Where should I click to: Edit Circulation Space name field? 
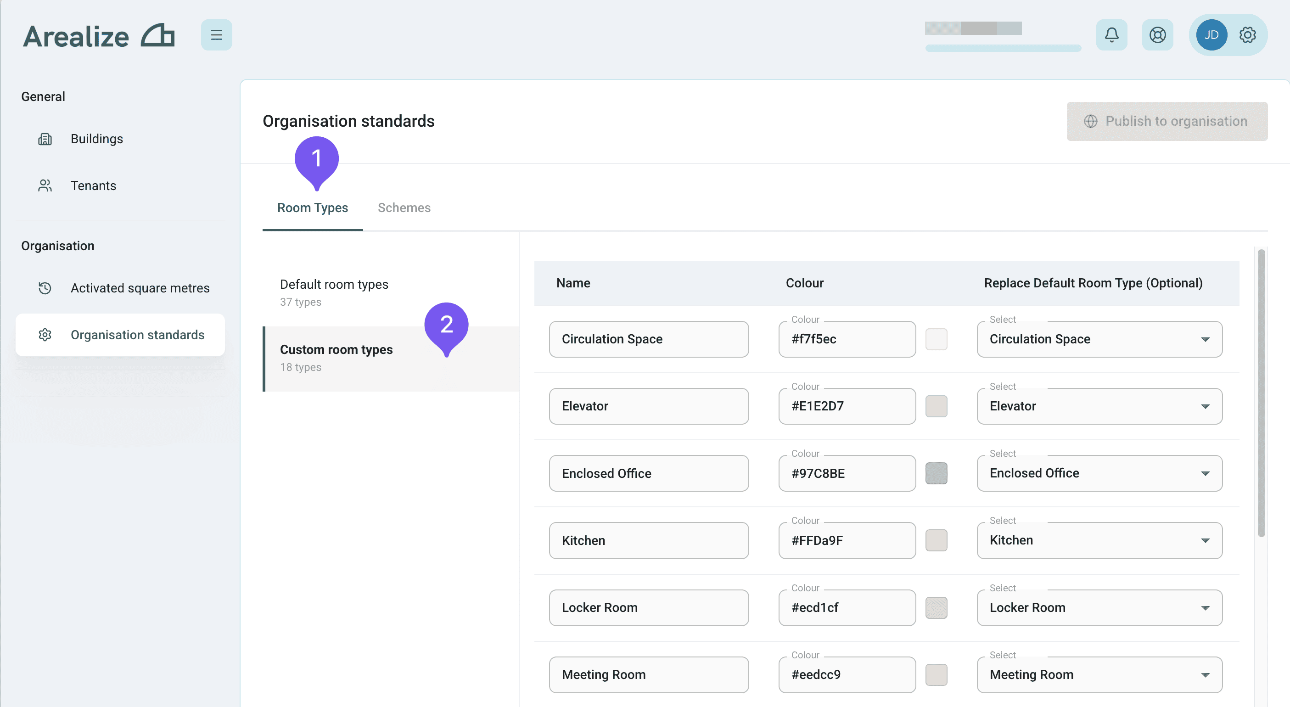[649, 339]
